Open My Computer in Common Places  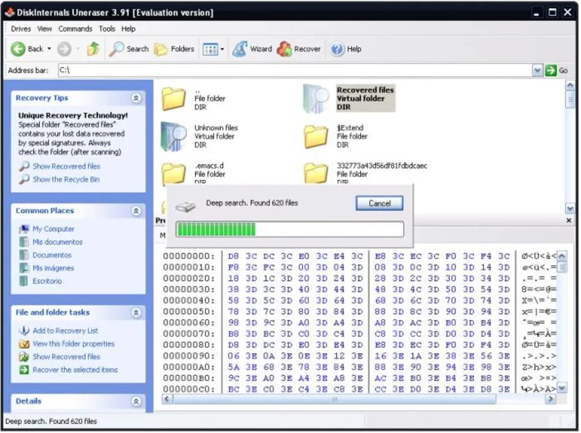click(54, 229)
